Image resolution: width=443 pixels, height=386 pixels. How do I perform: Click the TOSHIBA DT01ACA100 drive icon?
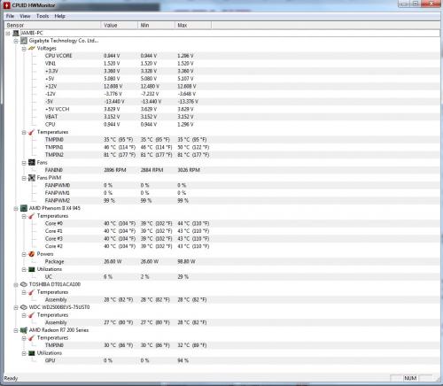pos(24,284)
